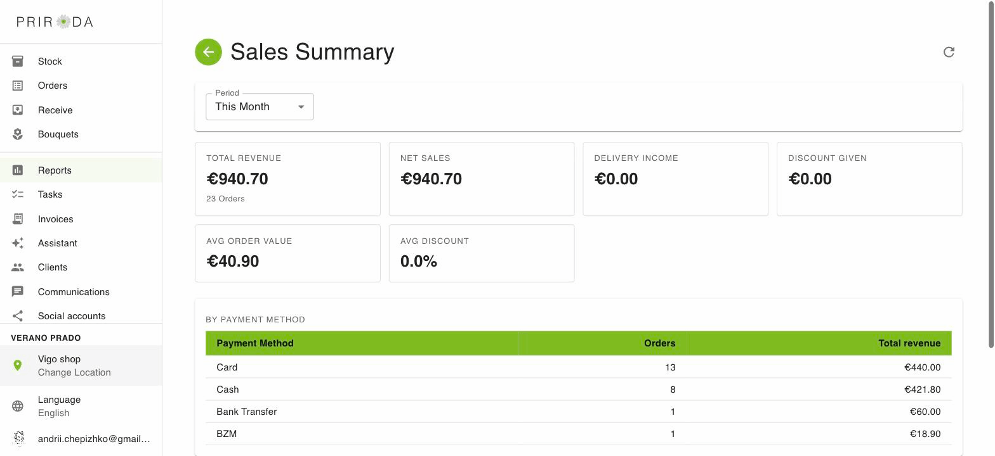Screen dimensions: 995x456
Task: Click the Tasks checklist icon
Action: 18,194
